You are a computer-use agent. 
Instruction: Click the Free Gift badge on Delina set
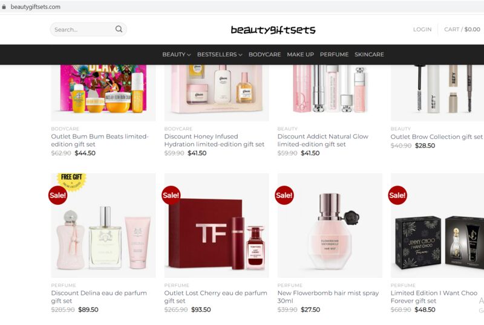(71, 182)
